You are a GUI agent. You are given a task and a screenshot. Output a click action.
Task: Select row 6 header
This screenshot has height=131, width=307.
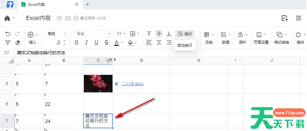[x=7, y=104]
